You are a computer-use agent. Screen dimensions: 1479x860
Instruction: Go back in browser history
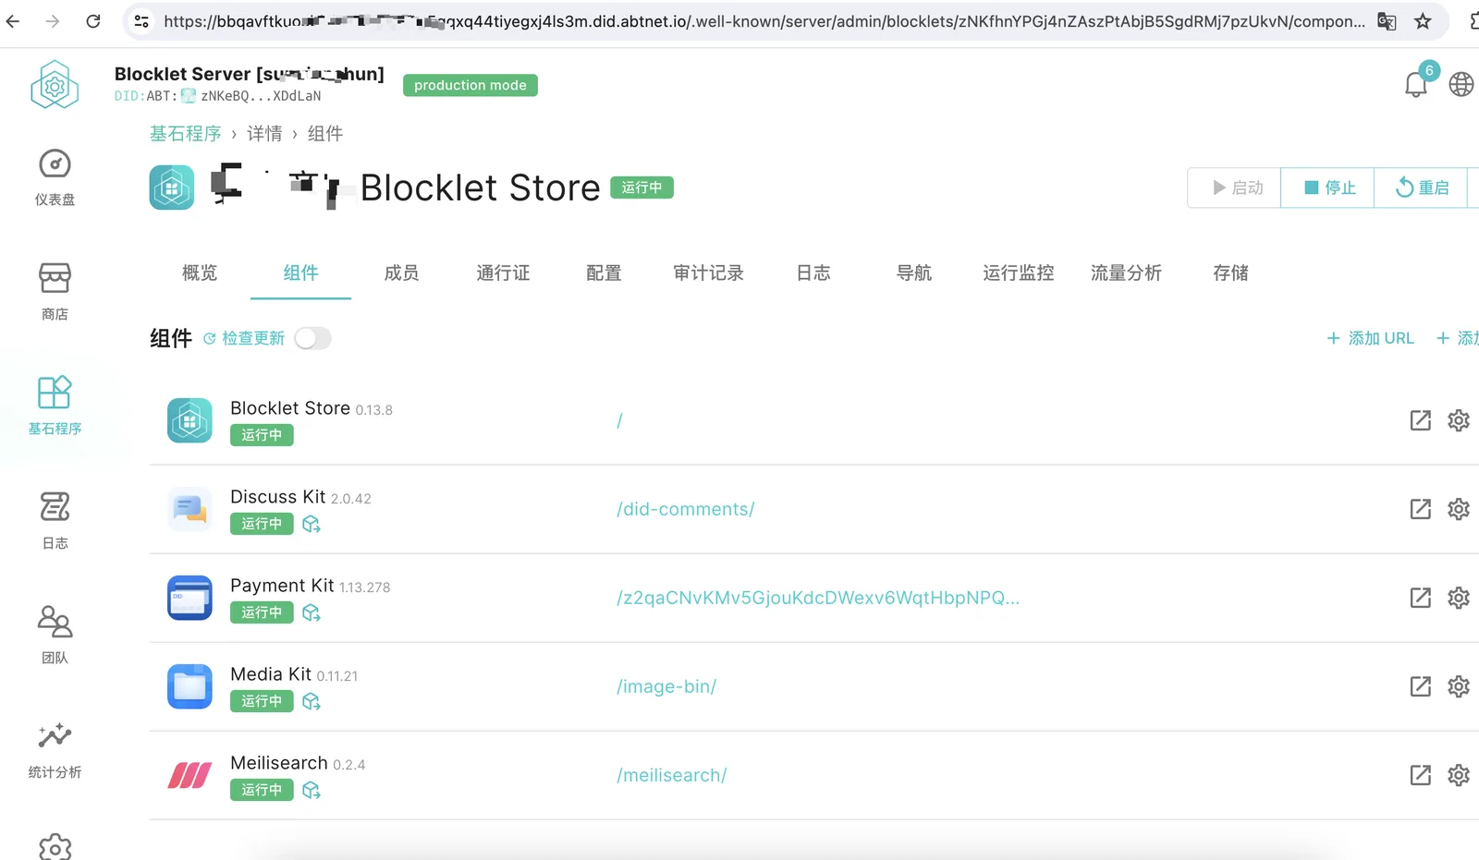[x=13, y=21]
